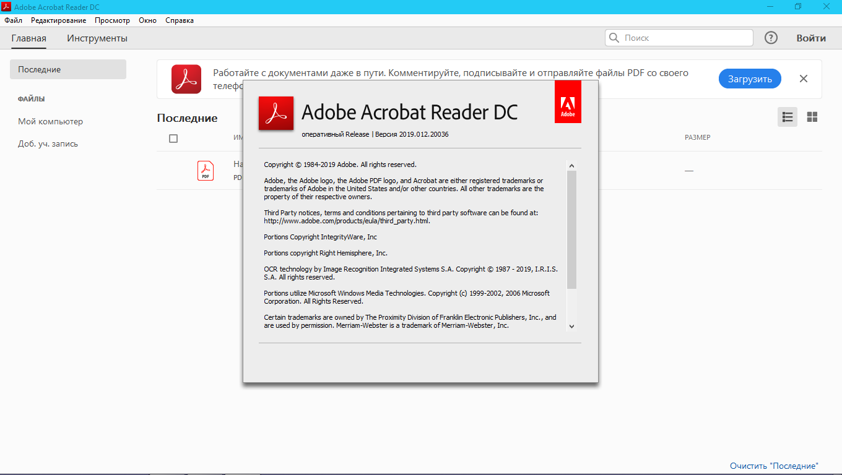
Task: Switch to list view
Action: coord(788,116)
